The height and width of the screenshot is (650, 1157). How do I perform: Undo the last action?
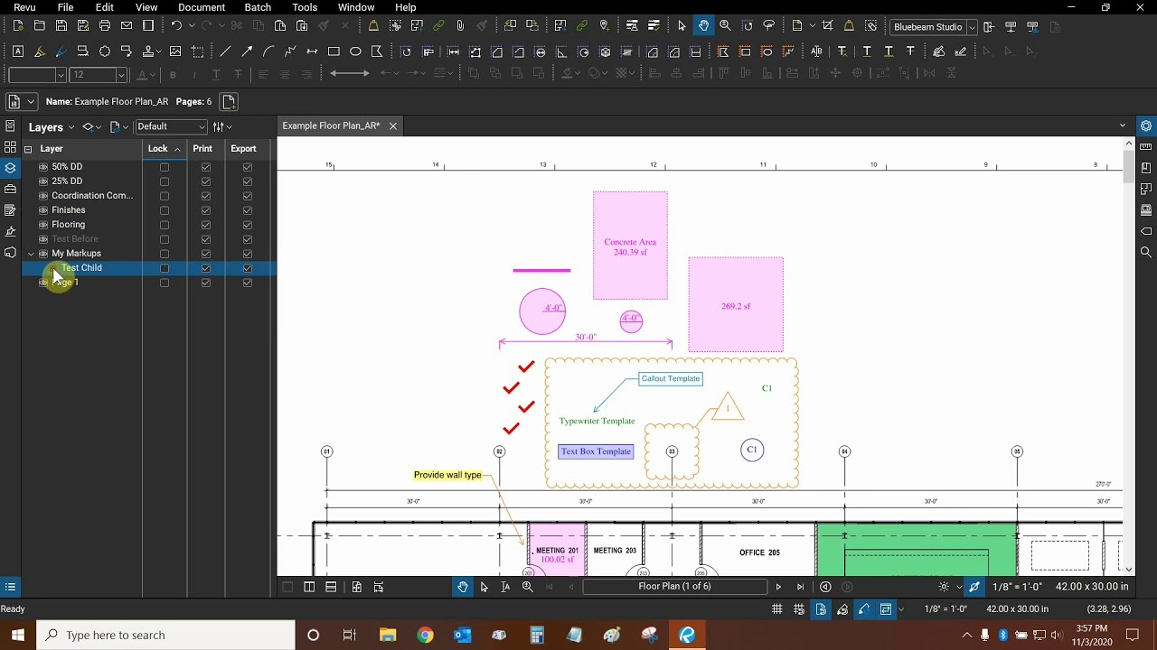(176, 26)
